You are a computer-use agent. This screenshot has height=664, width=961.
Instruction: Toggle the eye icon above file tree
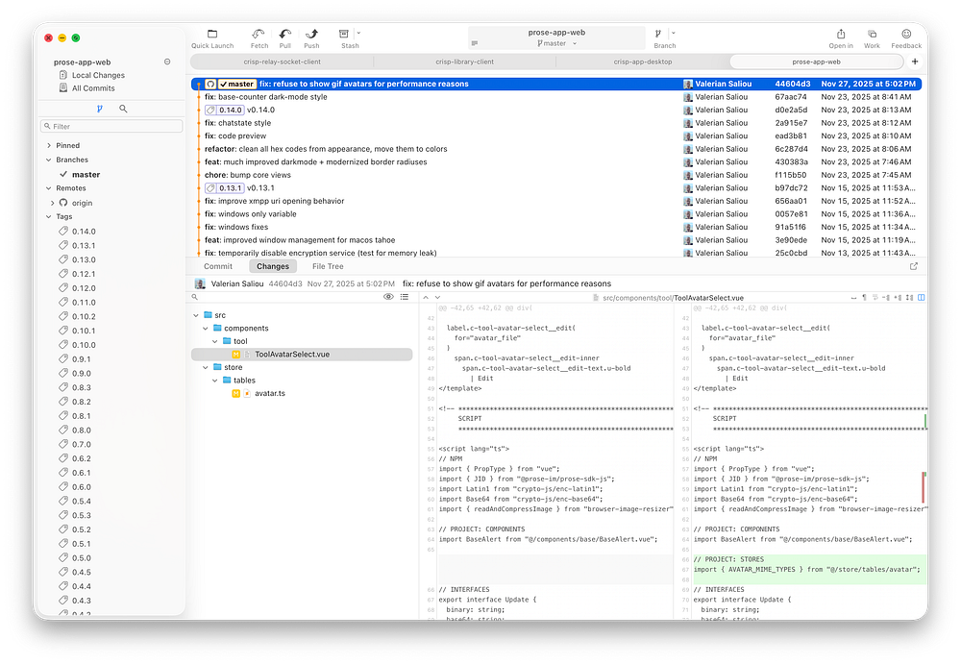click(389, 298)
